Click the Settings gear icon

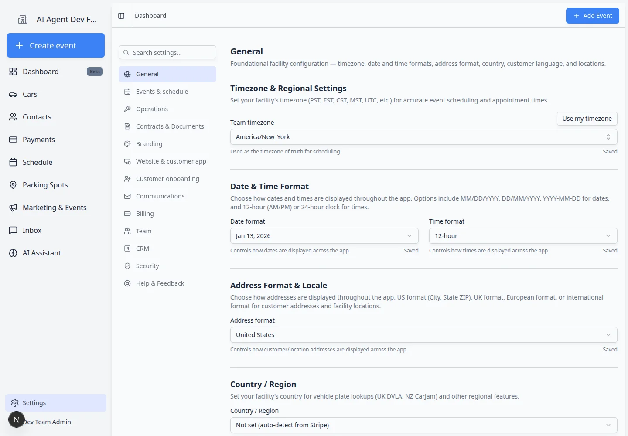pos(15,403)
